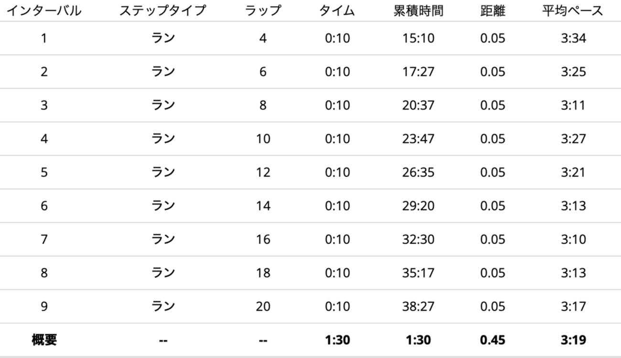621x358 pixels.
Task: Click the 15:10 cumulative time cell
Action: point(418,38)
